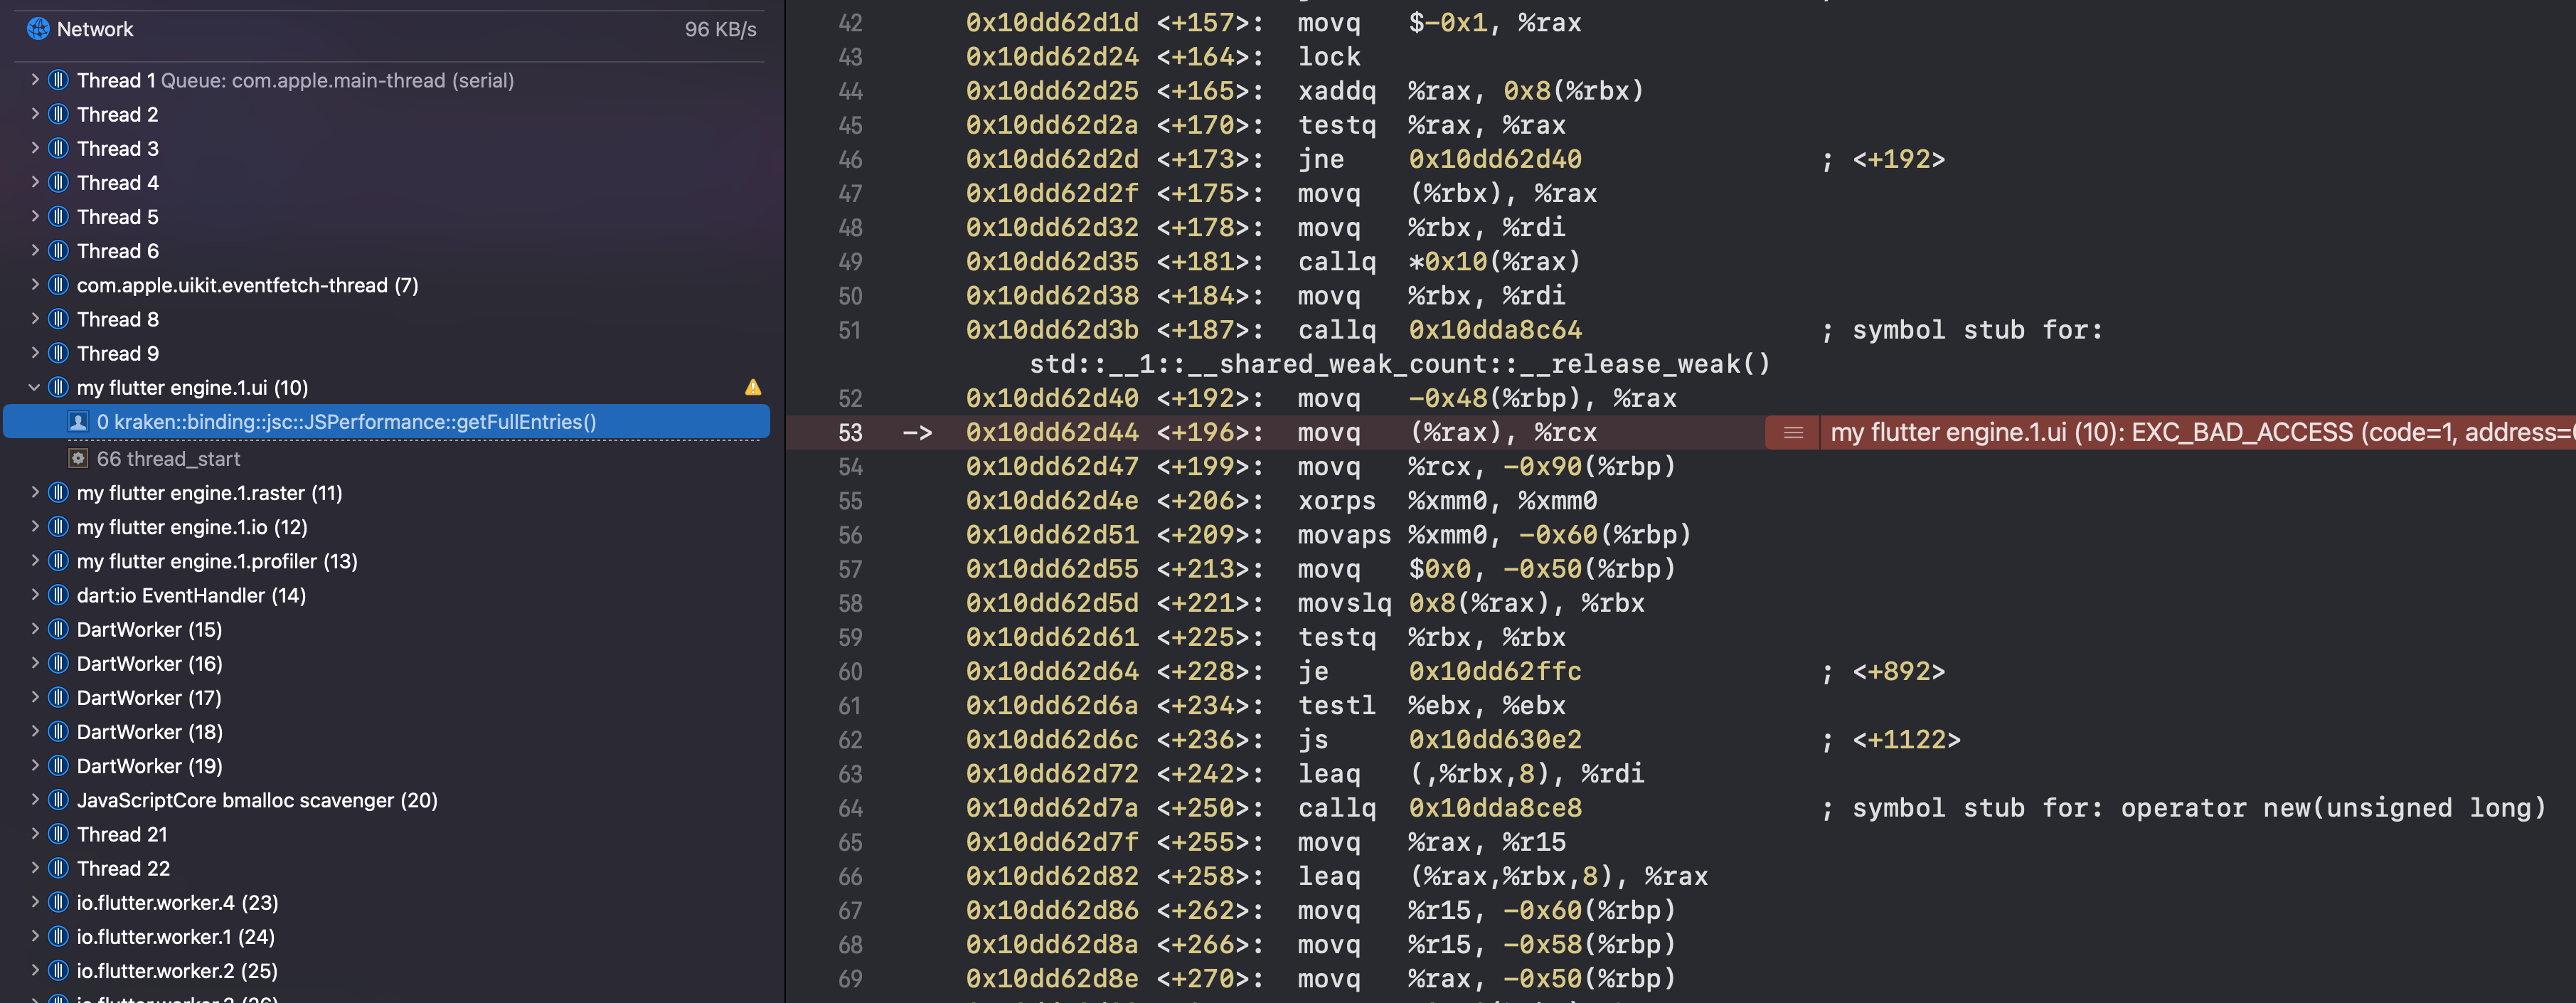Expand Thread 1 in the debug navigator
2576x1003 pixels.
pos(34,80)
